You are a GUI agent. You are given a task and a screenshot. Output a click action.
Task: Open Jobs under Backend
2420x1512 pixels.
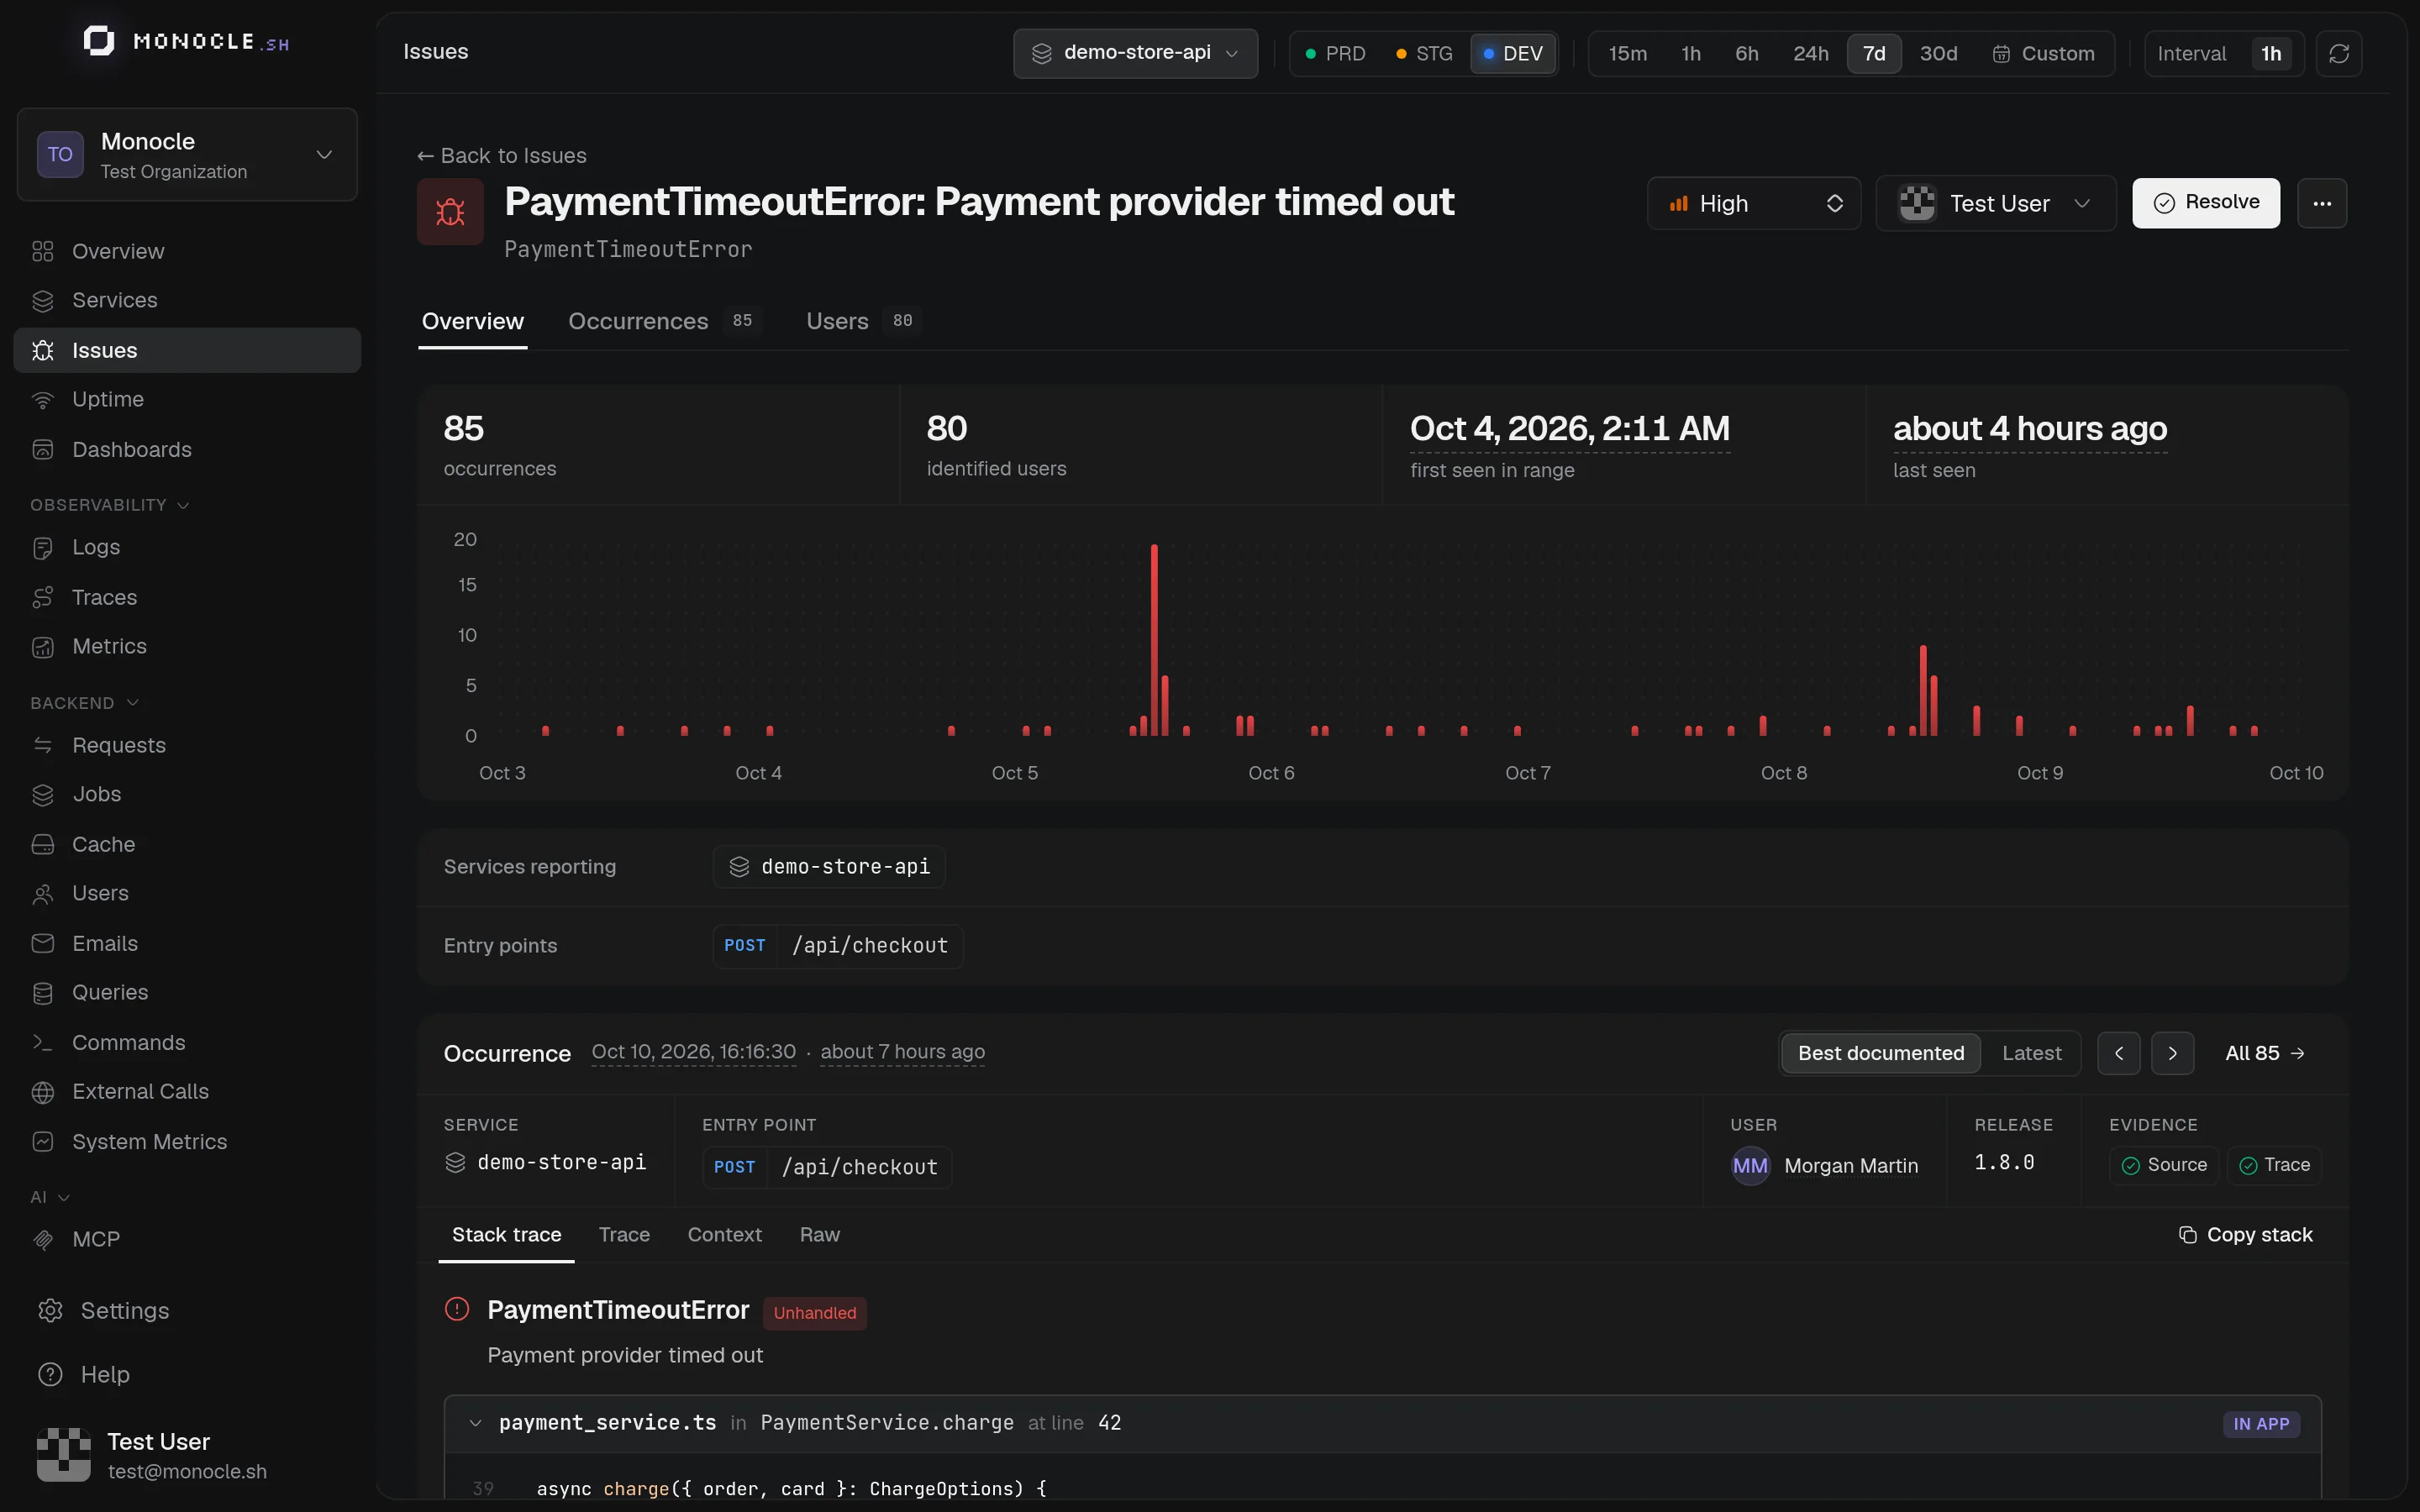187,794
